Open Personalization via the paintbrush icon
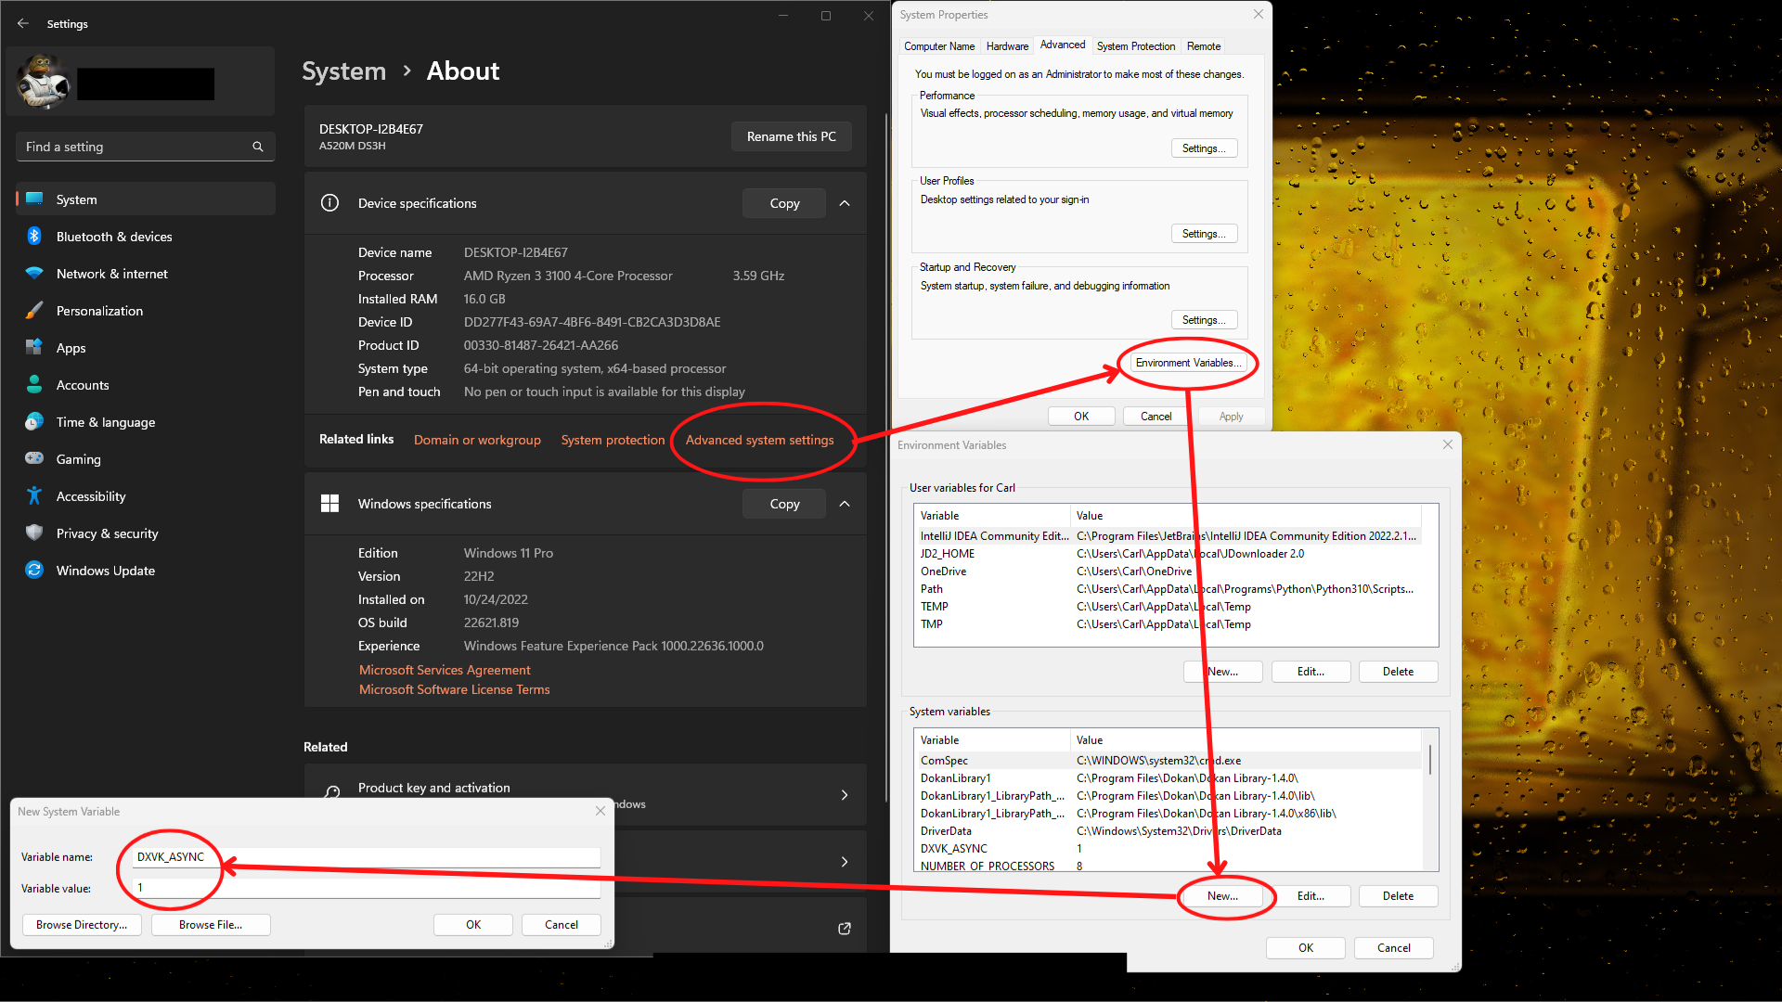 click(x=34, y=311)
